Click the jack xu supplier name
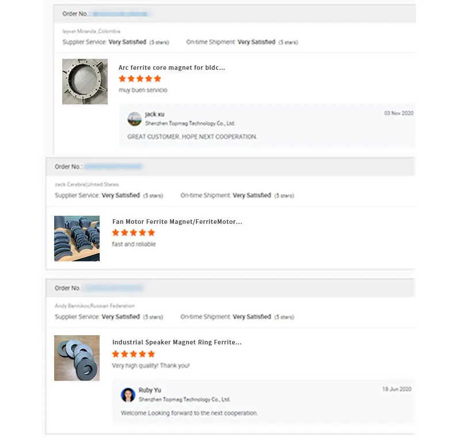This screenshot has height=439, width=455. click(154, 114)
